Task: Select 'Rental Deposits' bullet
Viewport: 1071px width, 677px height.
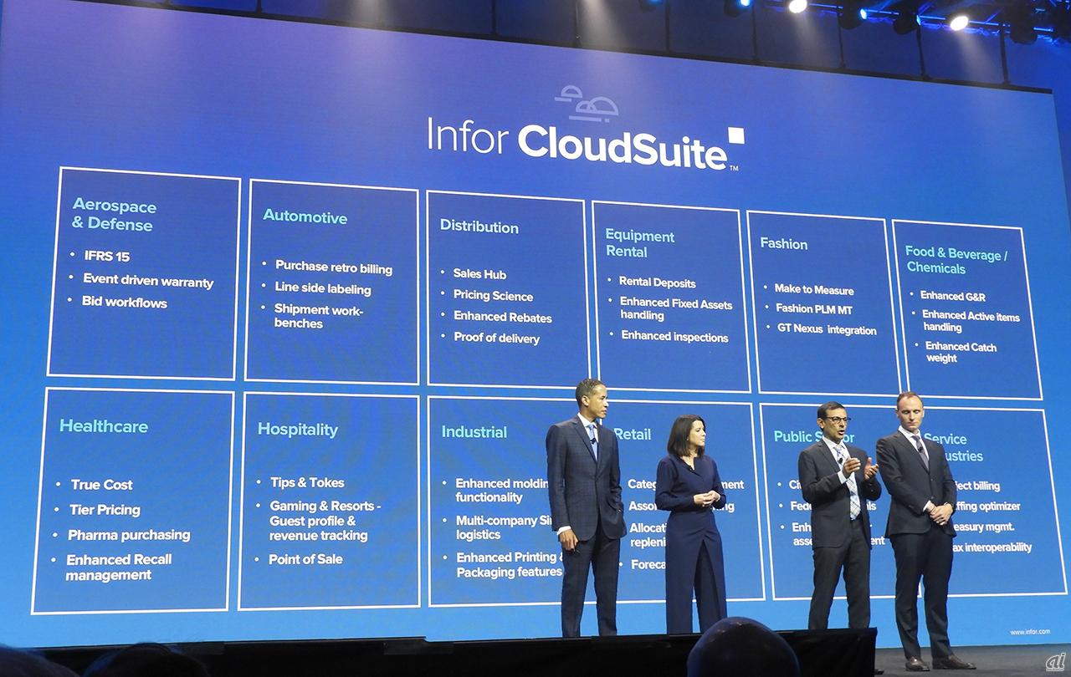Action: tap(657, 283)
